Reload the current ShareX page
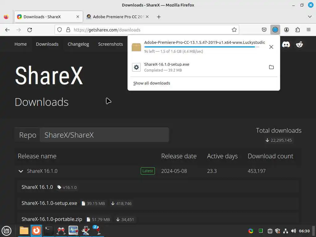The width and height of the screenshot is (316, 237). 30,30
